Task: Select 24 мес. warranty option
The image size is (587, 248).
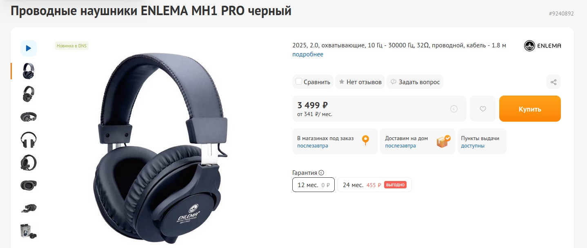Action: [374, 185]
